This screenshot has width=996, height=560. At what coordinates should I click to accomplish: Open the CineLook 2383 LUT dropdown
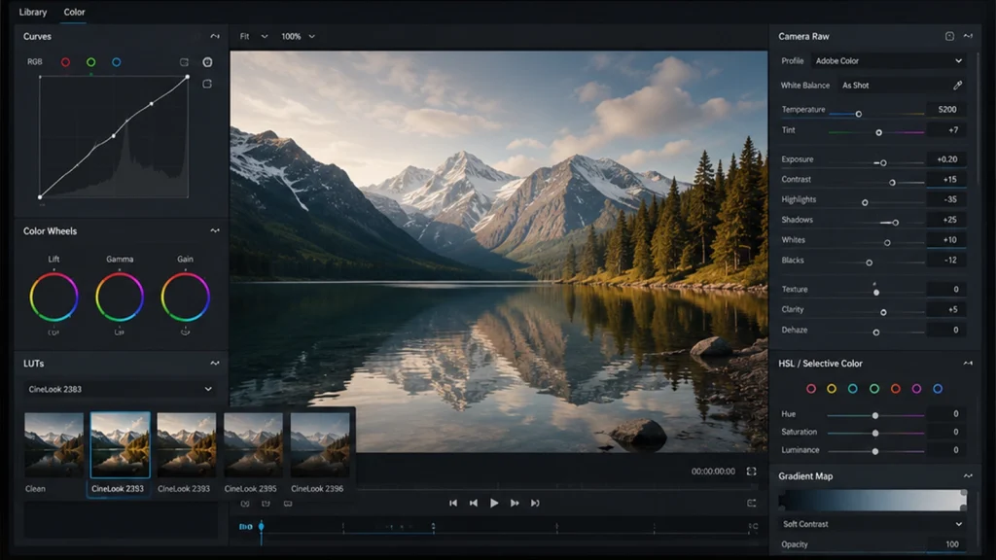click(x=120, y=389)
